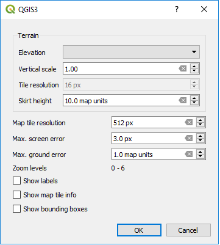Enable the Show labels checkbox
Viewport: 220px width, 245px height.
coord(16,181)
